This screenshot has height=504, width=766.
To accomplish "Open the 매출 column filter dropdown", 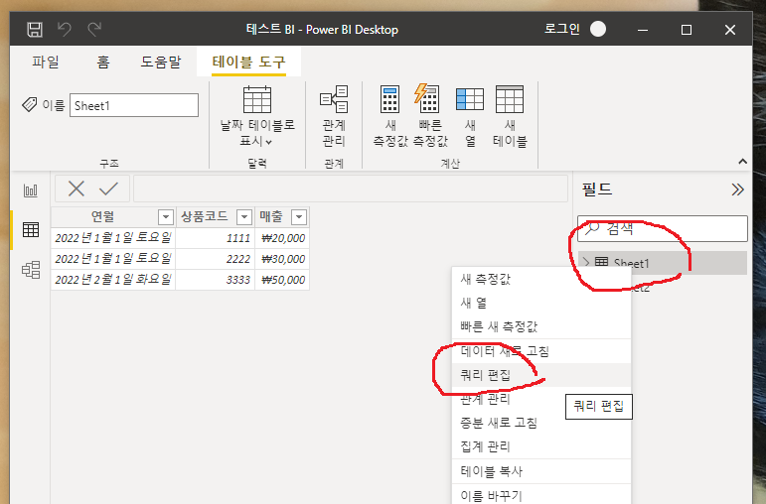I will [x=298, y=216].
